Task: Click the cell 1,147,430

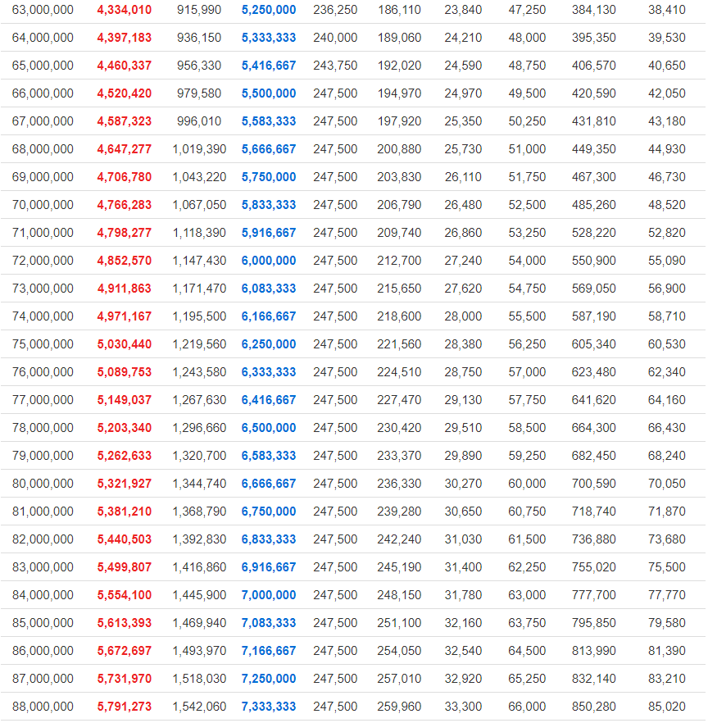Action: click(x=200, y=261)
